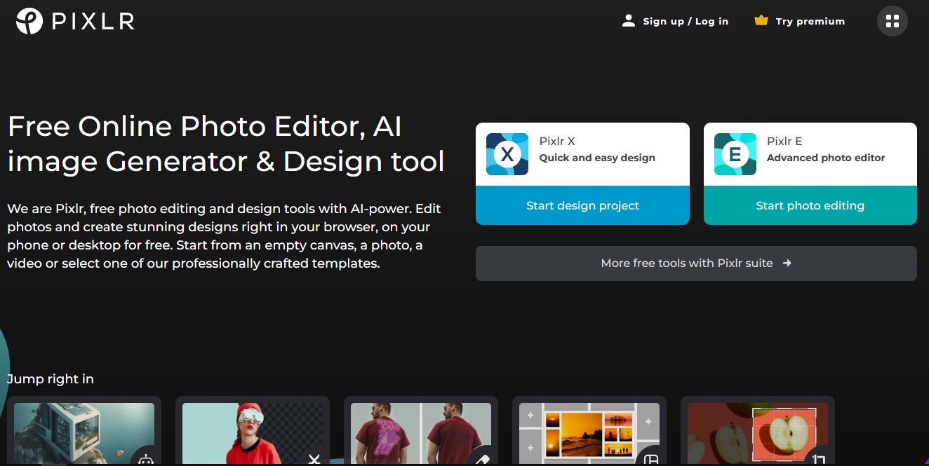Click Try premium link

[810, 21]
